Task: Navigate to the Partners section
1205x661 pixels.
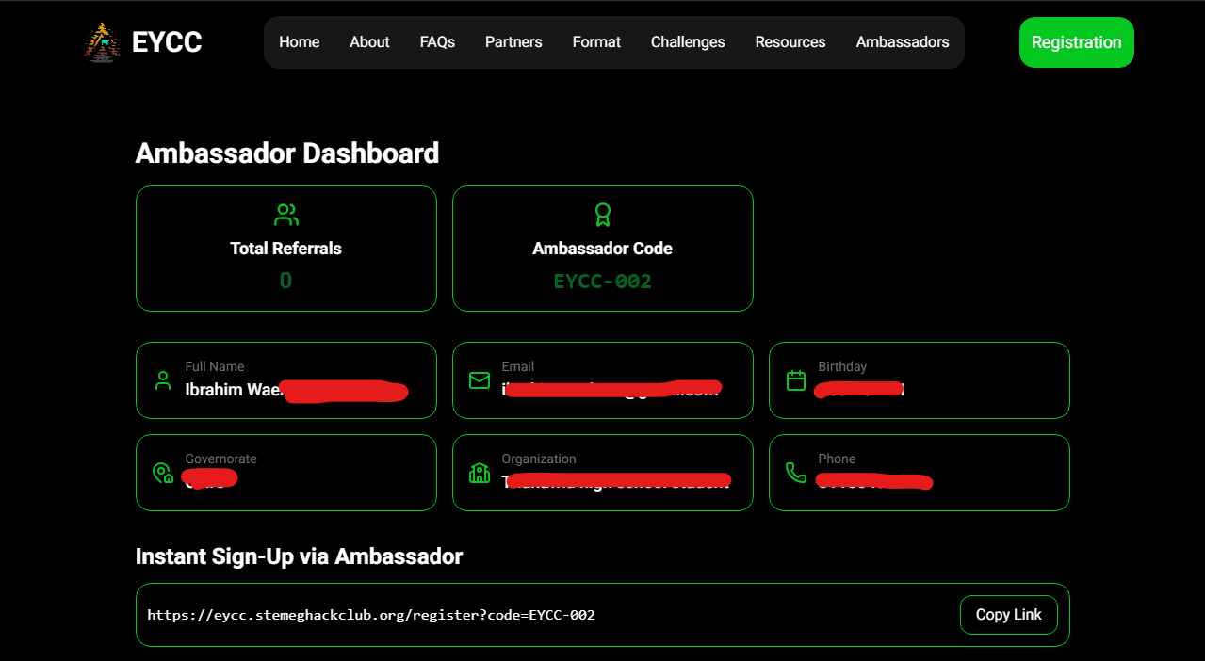Action: 513,42
